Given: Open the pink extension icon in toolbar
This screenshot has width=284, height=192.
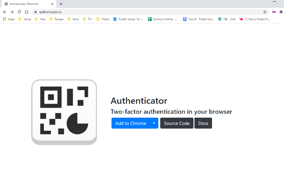Looking at the screenshot, I should point(274,12).
